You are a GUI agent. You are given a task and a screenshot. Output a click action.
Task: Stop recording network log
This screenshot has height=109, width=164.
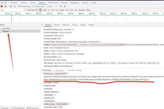[2, 6]
